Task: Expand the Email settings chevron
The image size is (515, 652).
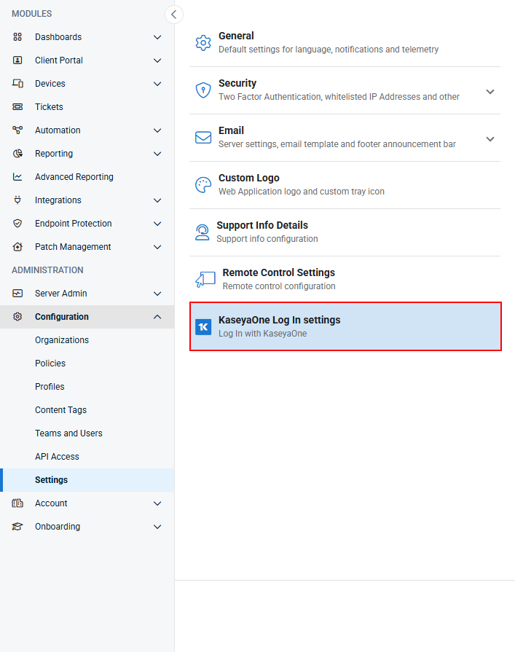Action: (490, 139)
